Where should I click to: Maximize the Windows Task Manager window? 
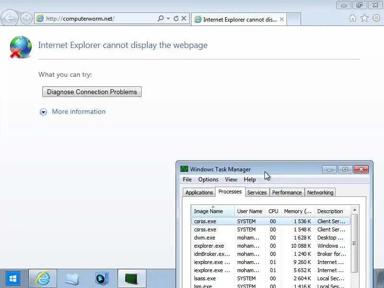point(345,169)
